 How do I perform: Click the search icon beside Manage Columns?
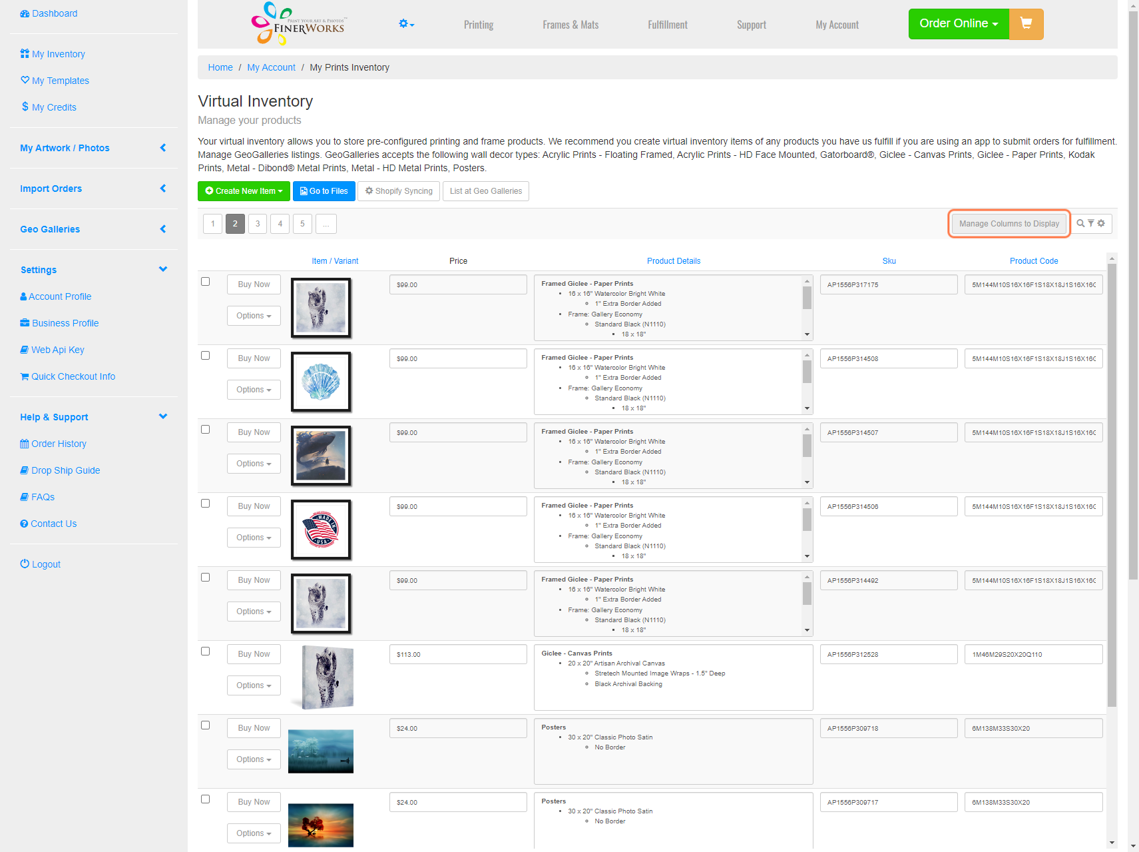tap(1080, 223)
